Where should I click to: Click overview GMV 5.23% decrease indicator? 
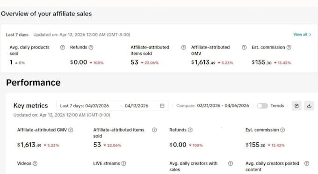click(x=225, y=63)
